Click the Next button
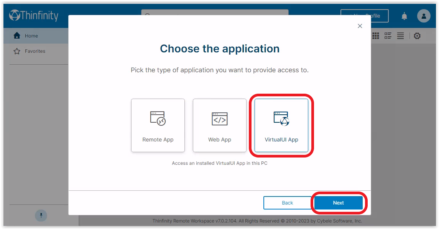Screen dimensions: 439x229 pyautogui.click(x=339, y=203)
